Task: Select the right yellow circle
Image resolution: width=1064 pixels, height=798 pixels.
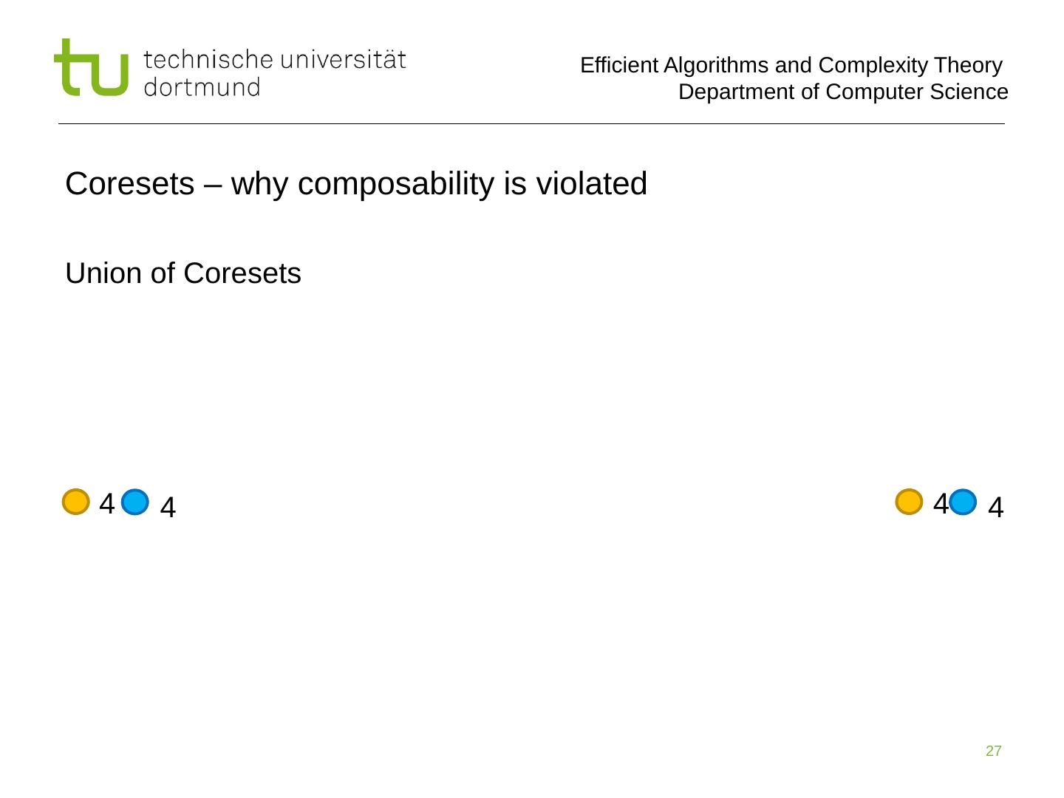Action: point(909,502)
